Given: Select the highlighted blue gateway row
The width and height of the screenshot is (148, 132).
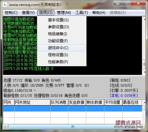Looking at the screenshot, I should pos(73,109).
